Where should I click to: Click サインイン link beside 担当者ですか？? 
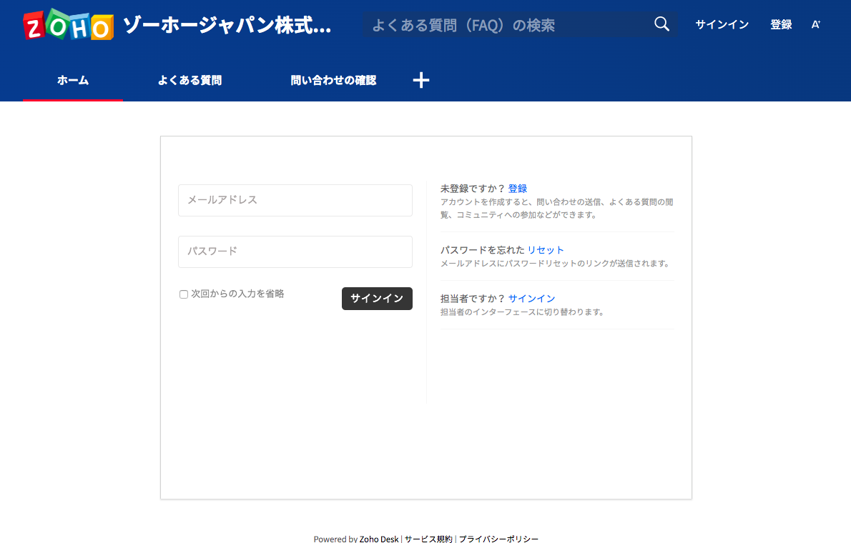[x=531, y=299]
